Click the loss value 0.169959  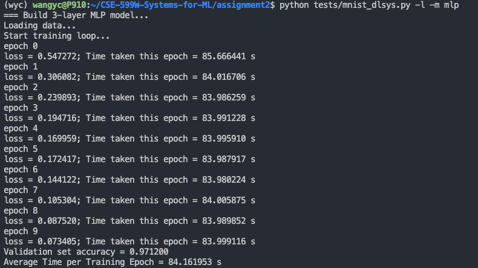(56, 139)
